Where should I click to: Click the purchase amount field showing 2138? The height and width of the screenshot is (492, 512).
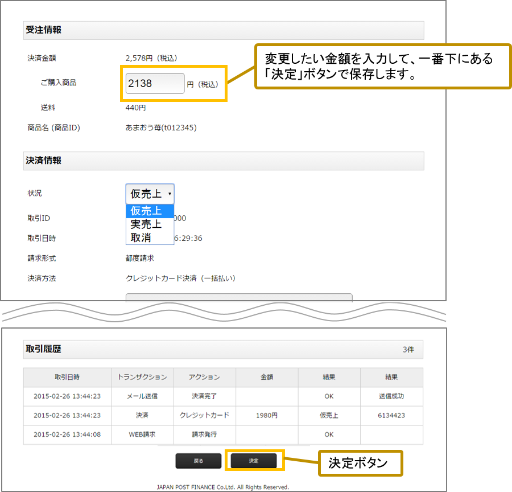(x=155, y=84)
